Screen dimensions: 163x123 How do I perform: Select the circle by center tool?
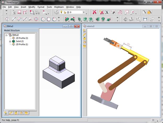tap(43, 19)
